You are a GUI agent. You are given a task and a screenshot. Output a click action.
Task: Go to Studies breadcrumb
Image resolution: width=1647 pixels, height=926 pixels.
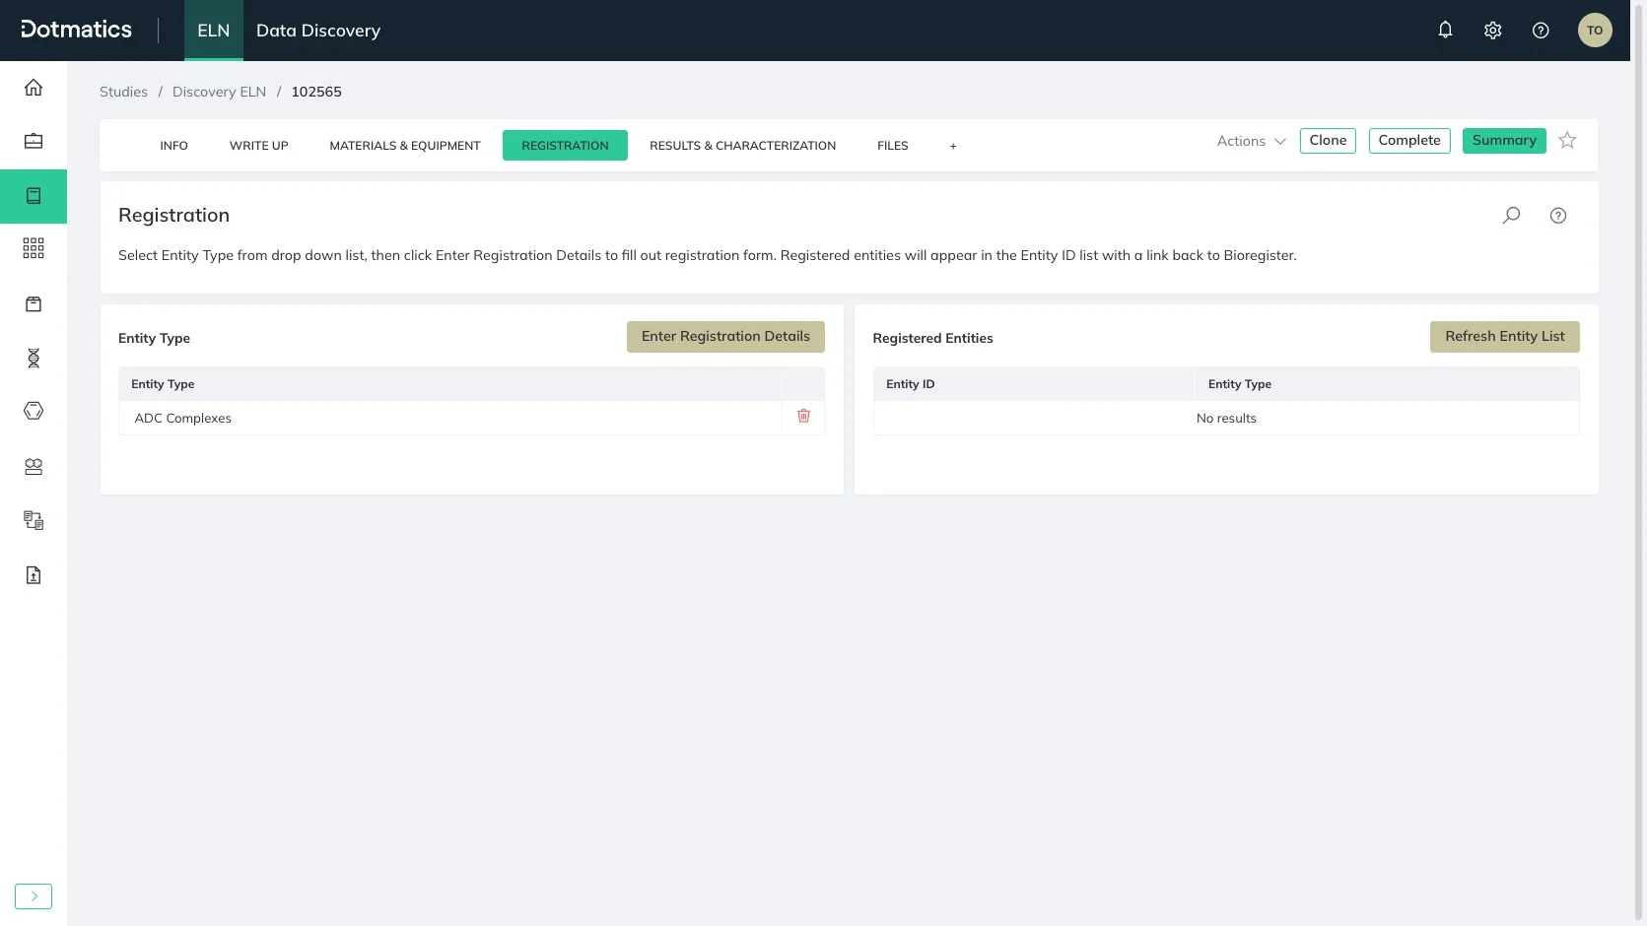123,92
